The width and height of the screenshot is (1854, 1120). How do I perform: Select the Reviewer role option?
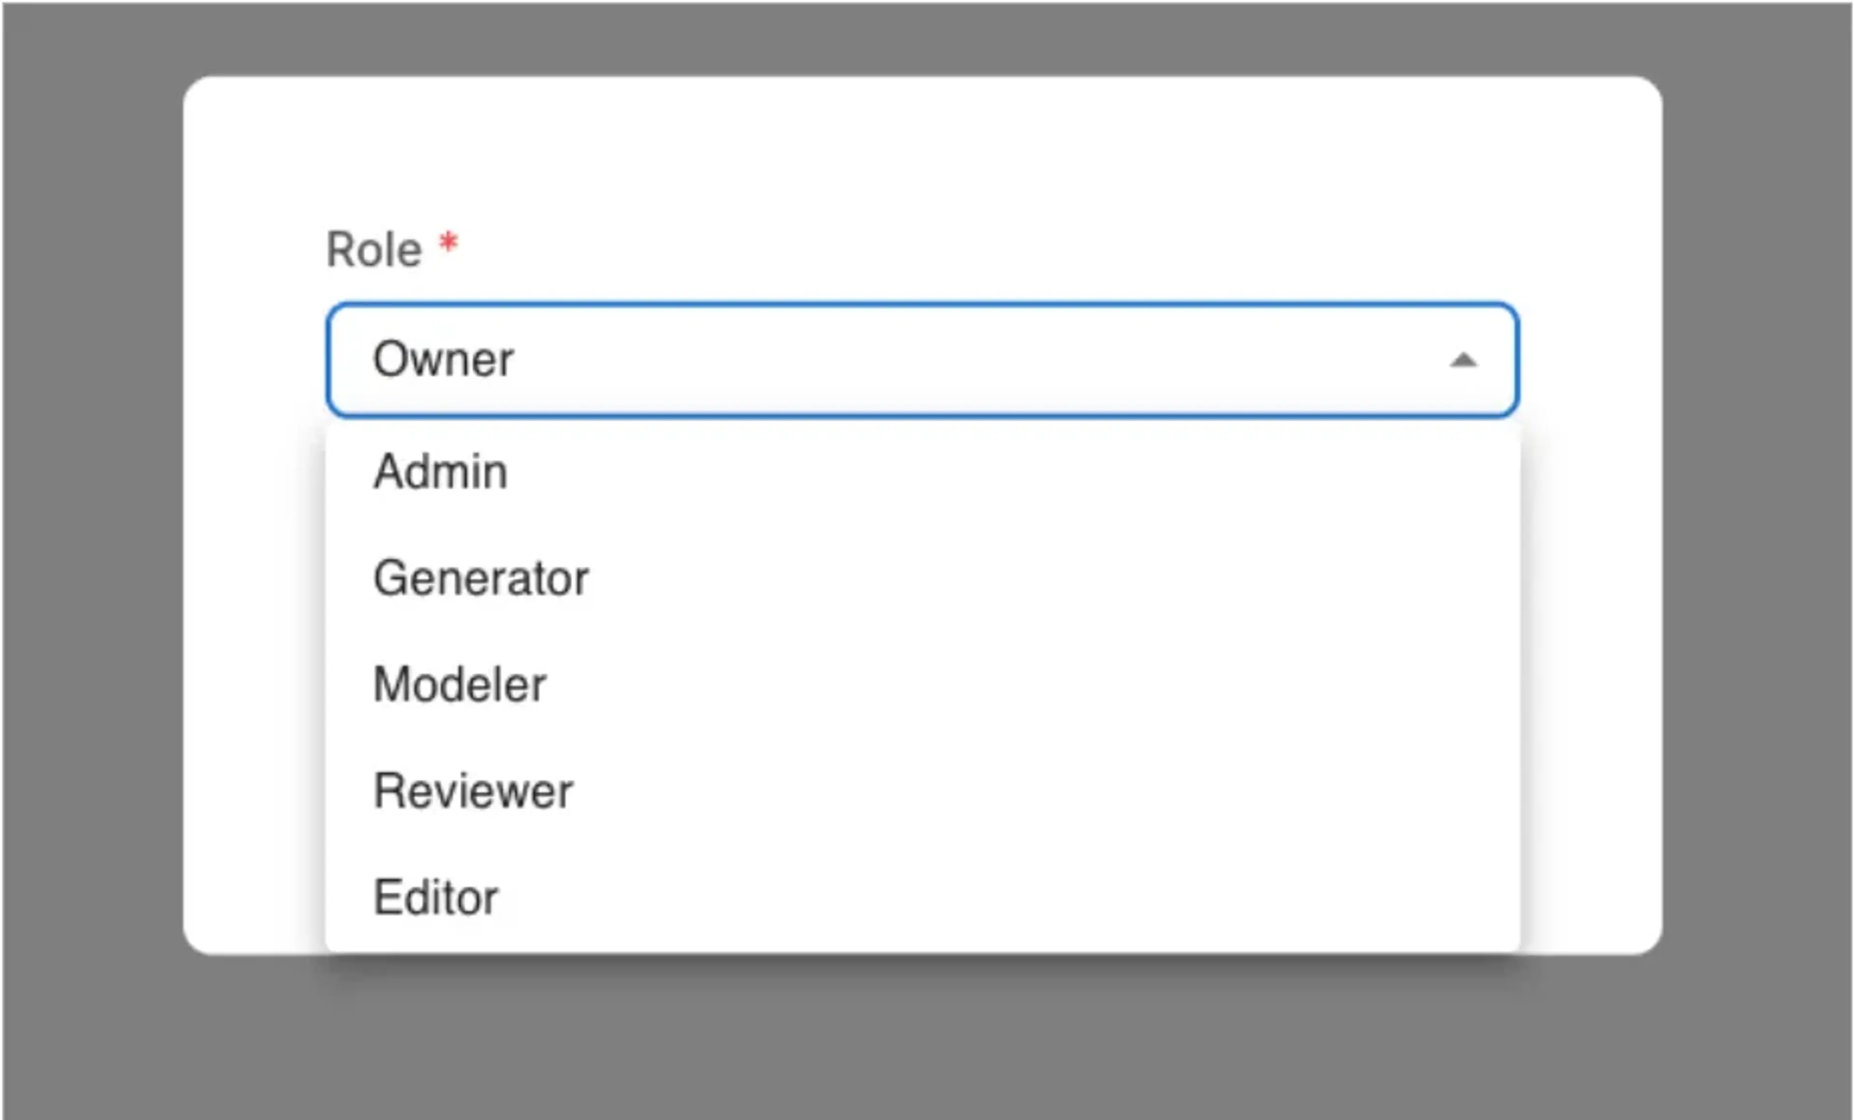pos(473,791)
